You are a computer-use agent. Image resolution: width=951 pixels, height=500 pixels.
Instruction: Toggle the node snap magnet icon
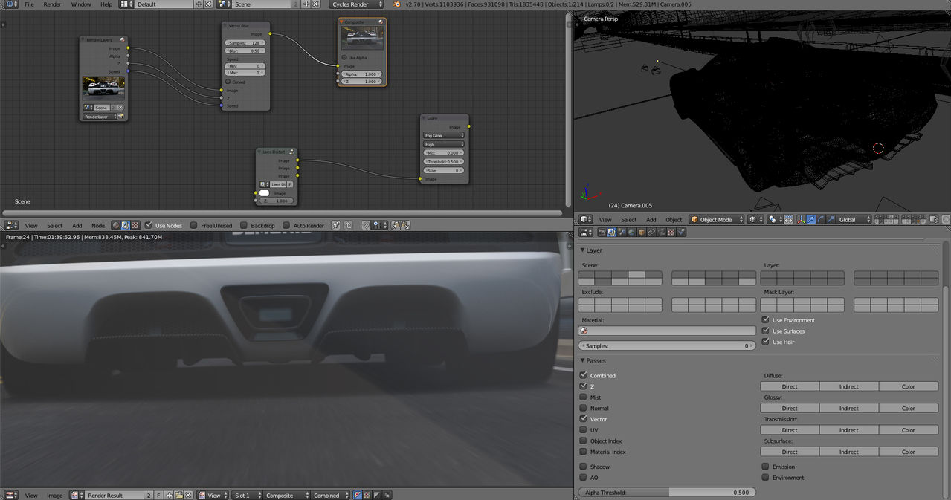(x=366, y=225)
